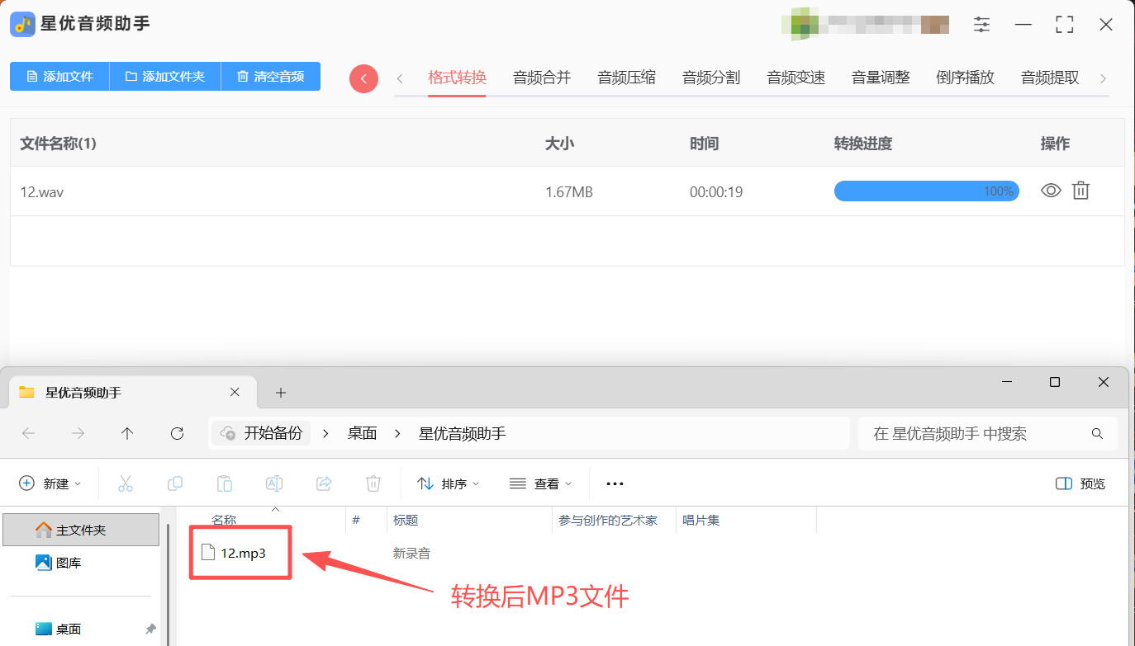Delete 12.wav using the trash icon

tap(1080, 191)
